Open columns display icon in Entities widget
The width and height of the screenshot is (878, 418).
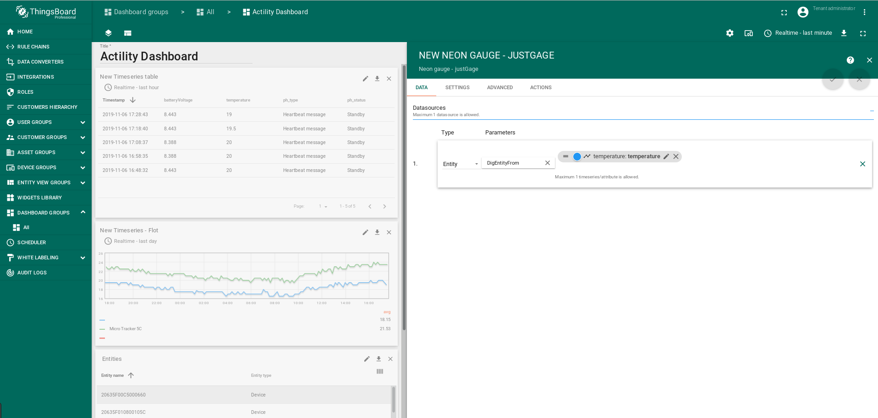[380, 371]
